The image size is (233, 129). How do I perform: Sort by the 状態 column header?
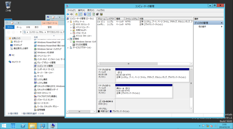click(x=165, y=19)
